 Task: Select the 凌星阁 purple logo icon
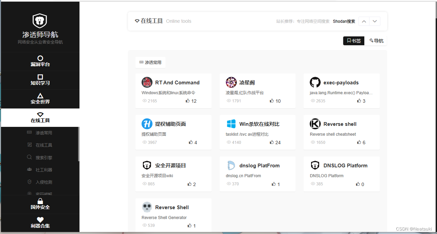click(231, 82)
